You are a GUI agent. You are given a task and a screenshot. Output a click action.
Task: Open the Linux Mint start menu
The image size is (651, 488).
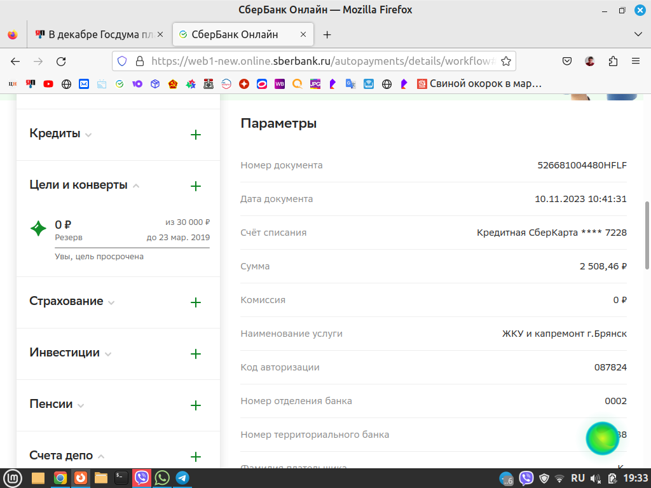(13, 478)
